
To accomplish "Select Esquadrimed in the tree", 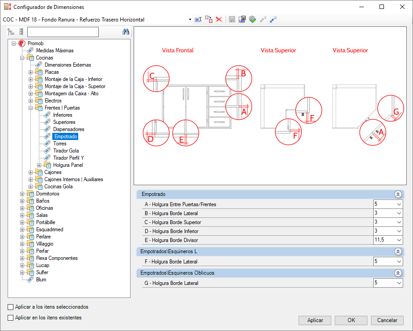I will [x=50, y=229].
